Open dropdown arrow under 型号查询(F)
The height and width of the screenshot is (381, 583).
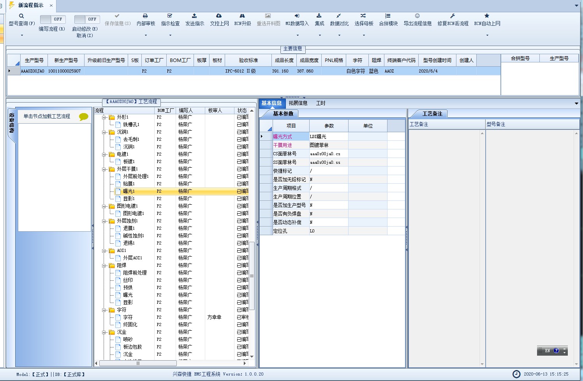(22, 35)
